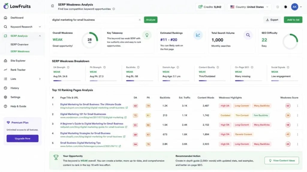307x172 pixels.
Task: Click the info icon next to page subtitle
Action: 114,9
